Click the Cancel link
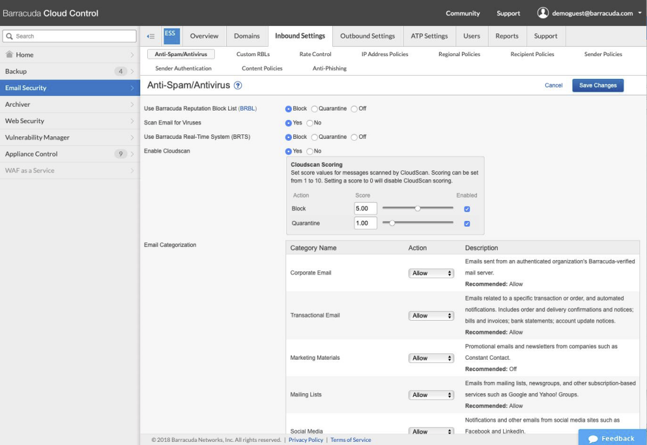The image size is (647, 445). [x=553, y=85]
